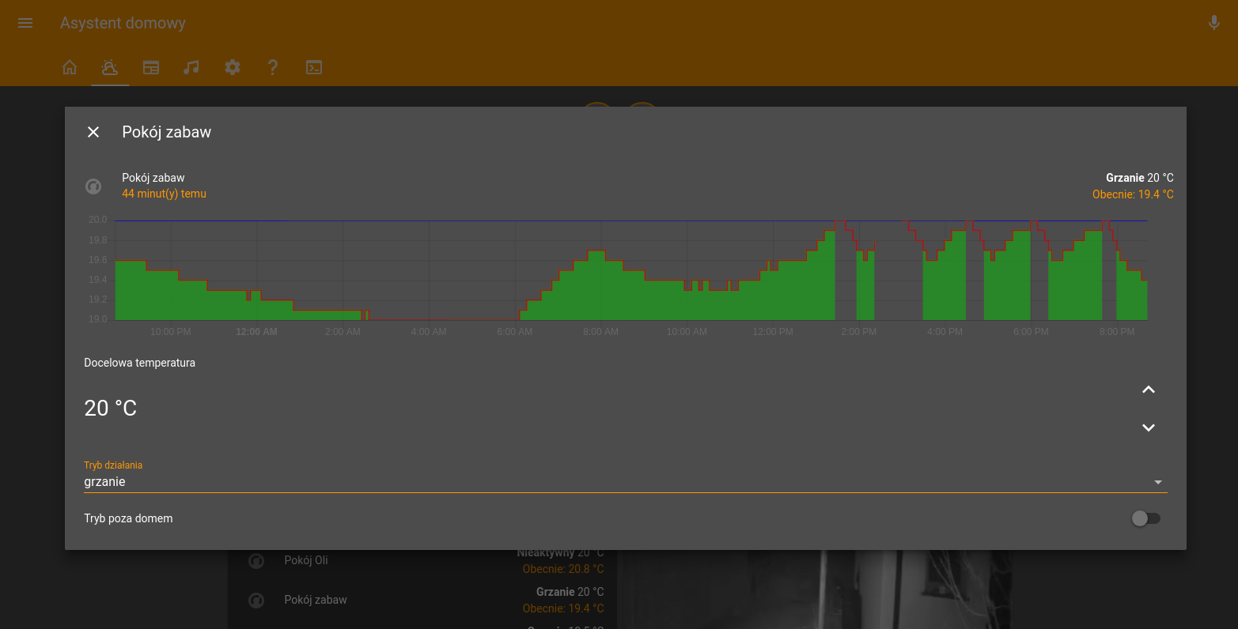The height and width of the screenshot is (629, 1238).
Task: Open the settings gear tab
Action: (x=232, y=67)
